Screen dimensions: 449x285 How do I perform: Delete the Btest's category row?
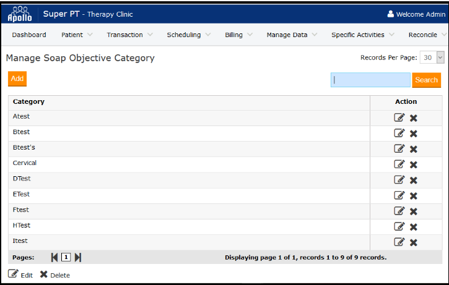(414, 149)
